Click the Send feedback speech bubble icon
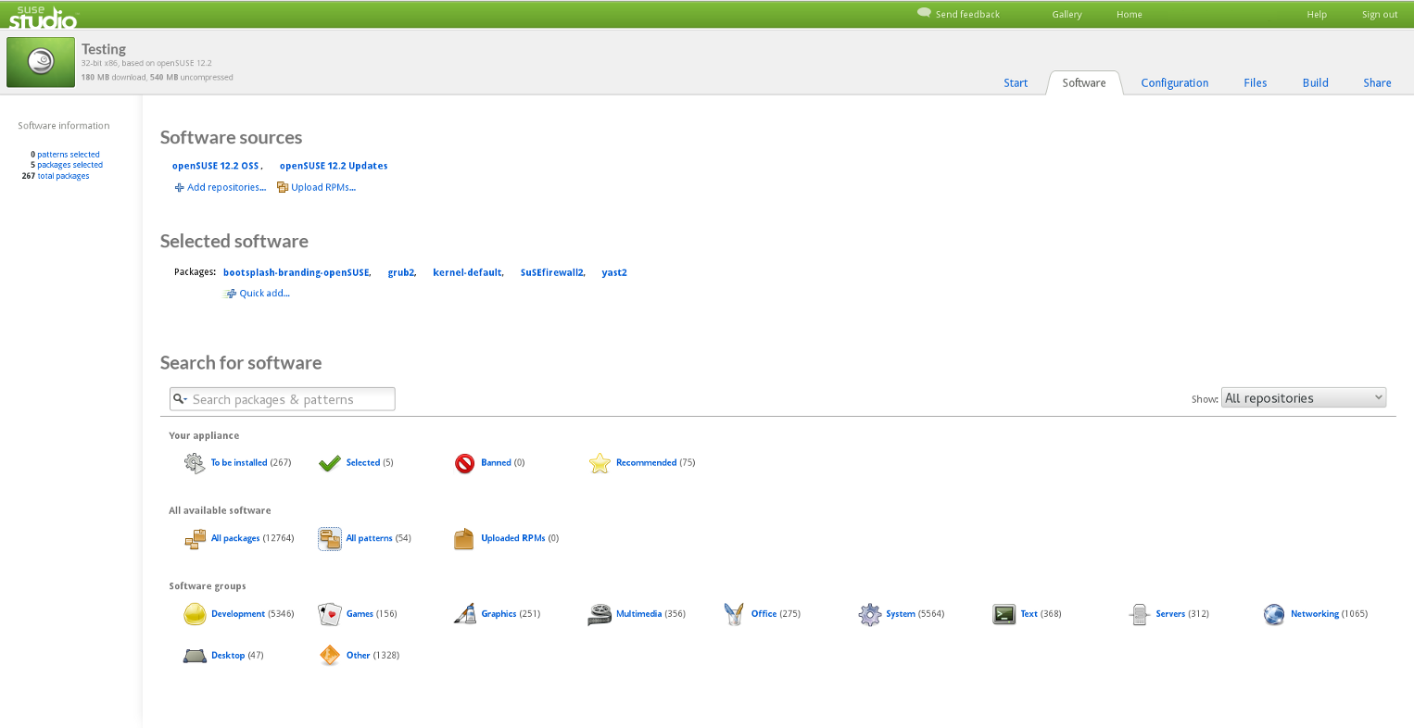This screenshot has height=728, width=1414. pos(924,13)
